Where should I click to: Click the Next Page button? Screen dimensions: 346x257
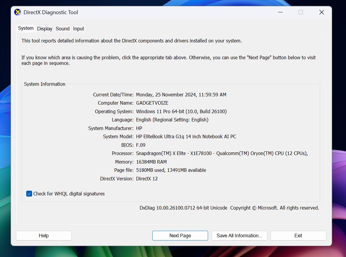pos(180,235)
